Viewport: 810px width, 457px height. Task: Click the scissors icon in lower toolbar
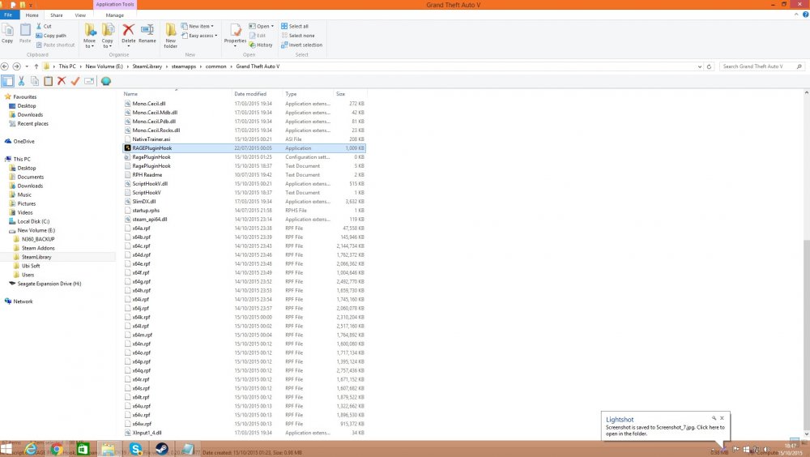pyautogui.click(x=21, y=81)
